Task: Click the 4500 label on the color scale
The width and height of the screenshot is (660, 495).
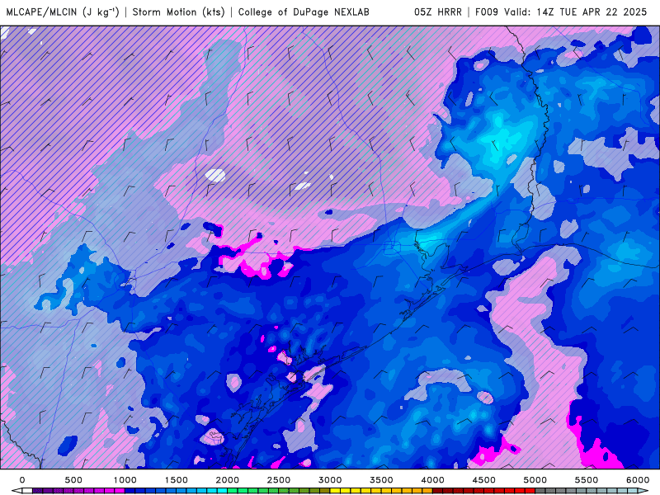Action: click(x=484, y=480)
